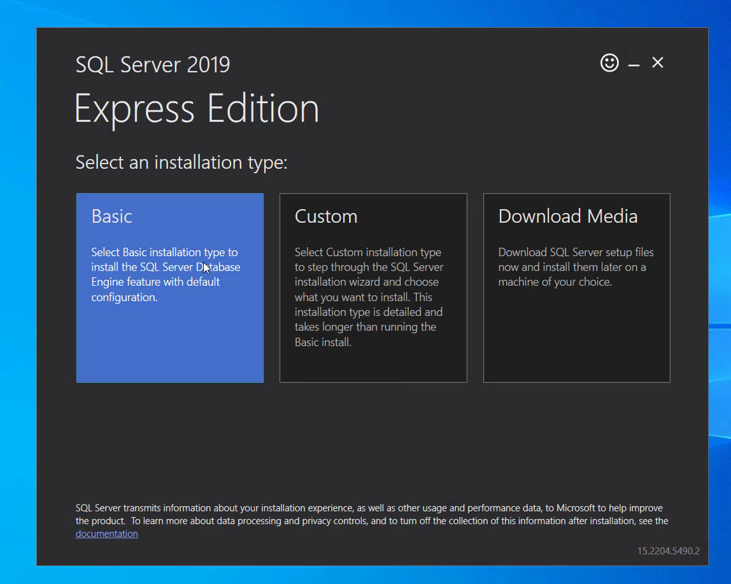Viewport: 731px width, 584px height.
Task: Click the Custom tile's installation wizard description
Action: tap(369, 297)
